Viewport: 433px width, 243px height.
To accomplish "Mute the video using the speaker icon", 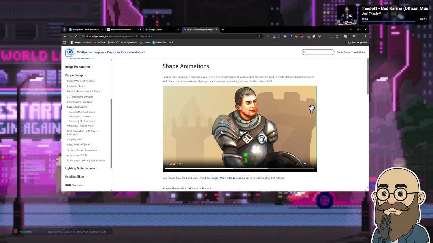I will [297, 164].
